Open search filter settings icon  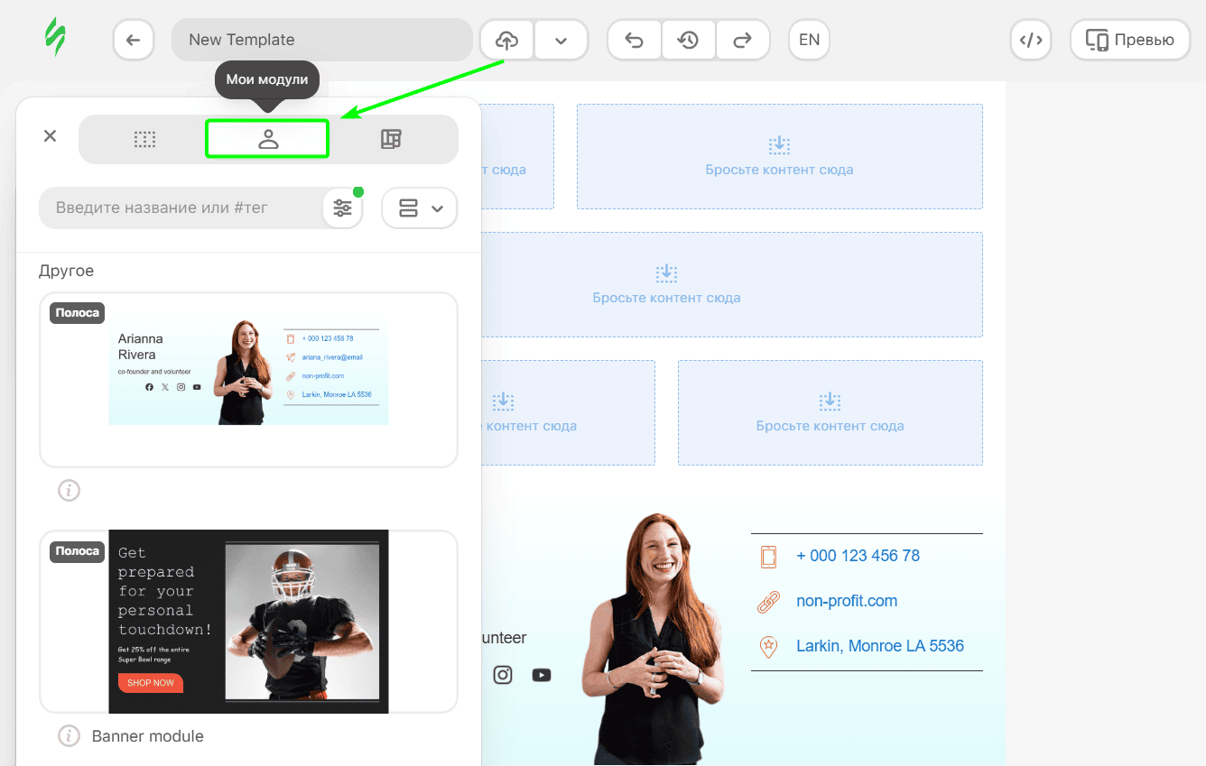[x=343, y=208]
